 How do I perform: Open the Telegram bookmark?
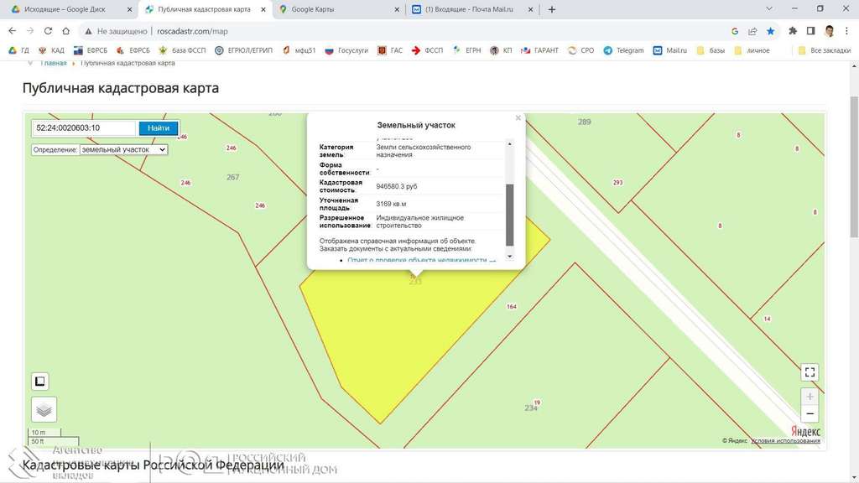click(623, 50)
